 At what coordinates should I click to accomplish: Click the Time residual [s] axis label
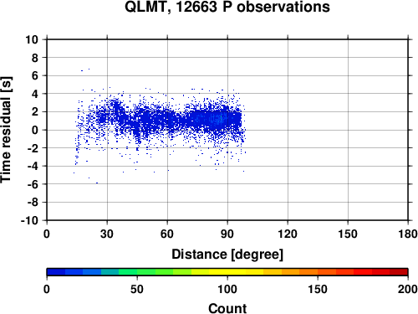[6, 130]
